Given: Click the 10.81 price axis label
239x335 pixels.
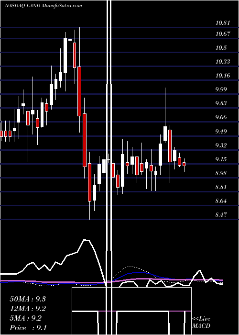Looking at the screenshot, I should click(223, 23).
